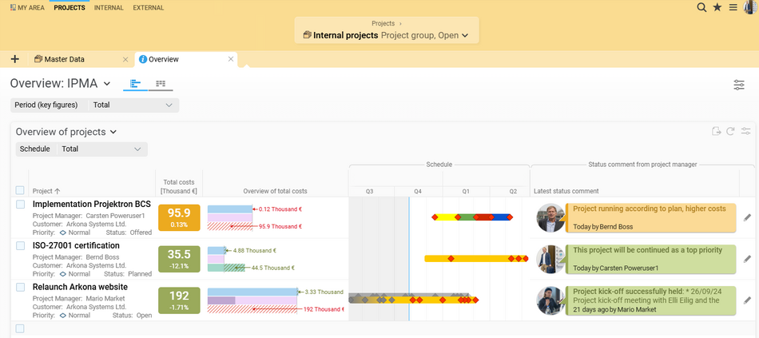This screenshot has height=338, width=759.
Task: Tick the checkbox for ISO-27001 certification
Action: pos(21,245)
